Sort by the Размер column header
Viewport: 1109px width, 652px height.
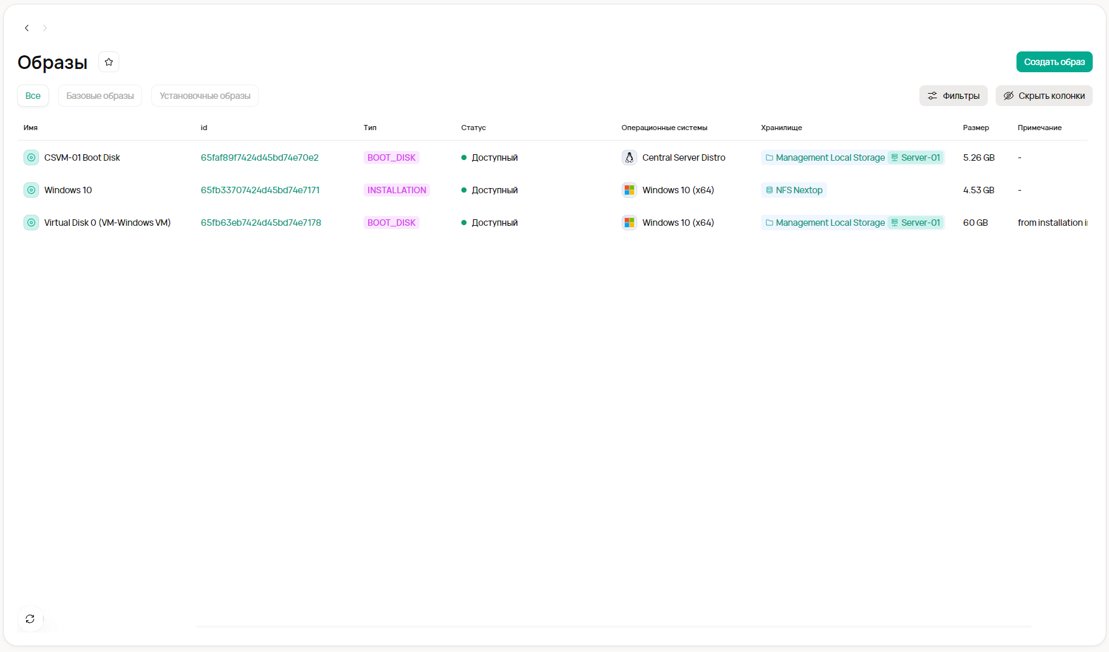click(975, 128)
